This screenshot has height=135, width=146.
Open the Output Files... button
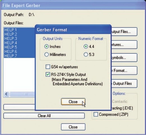pos(124,32)
